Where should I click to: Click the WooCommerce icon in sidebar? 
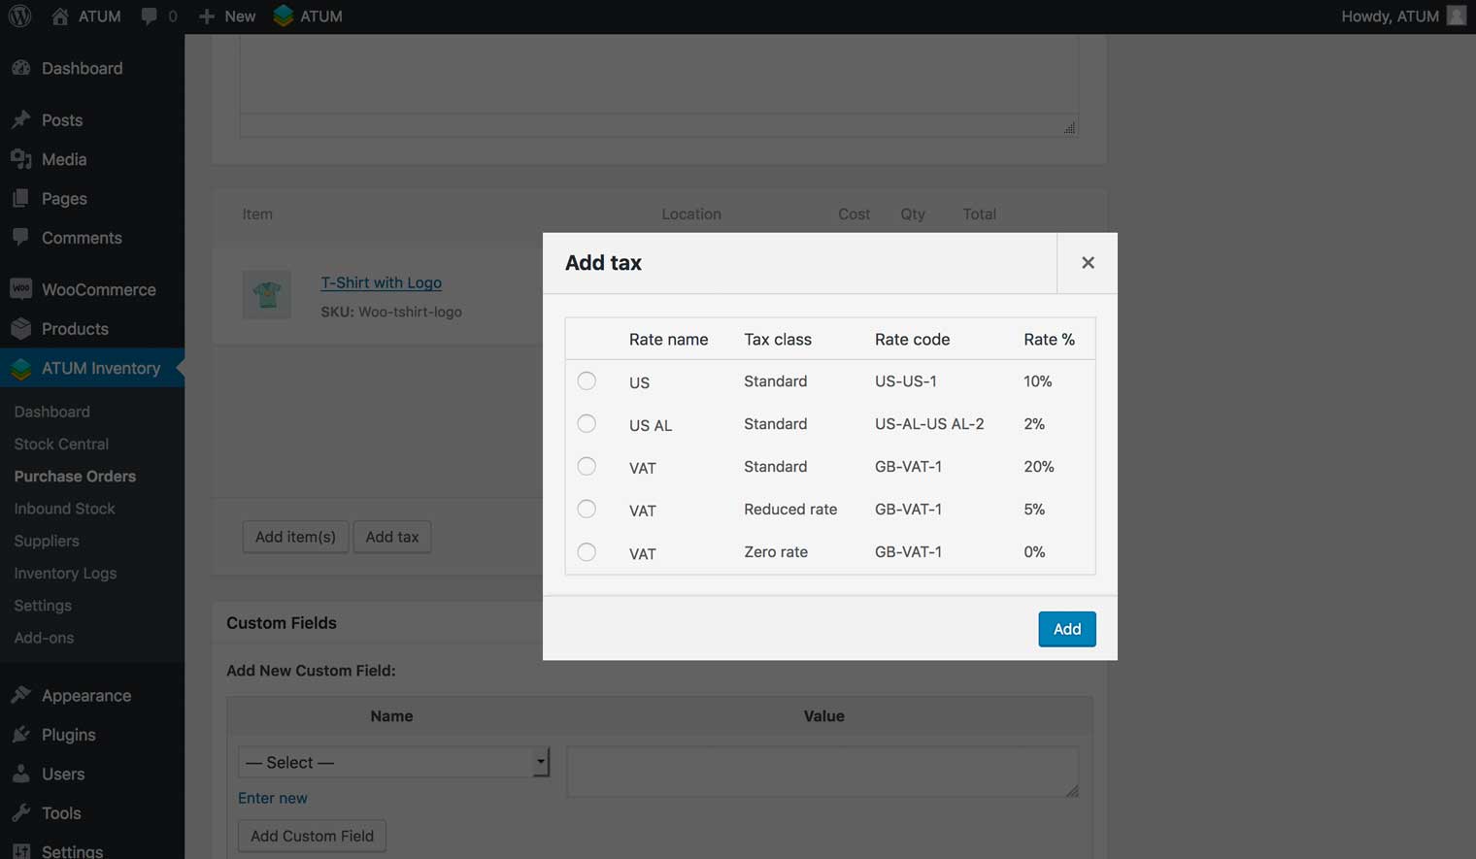(x=20, y=289)
